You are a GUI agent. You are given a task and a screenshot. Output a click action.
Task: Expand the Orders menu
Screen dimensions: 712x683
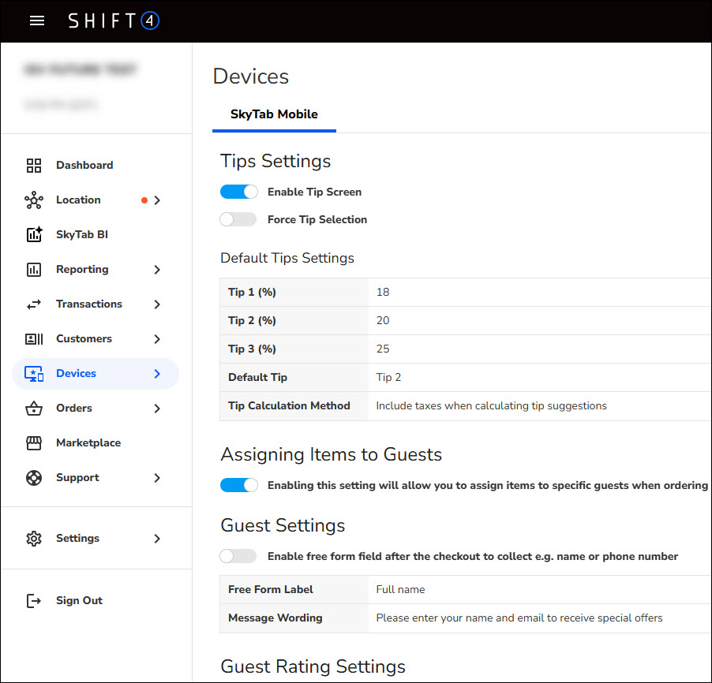click(x=156, y=408)
